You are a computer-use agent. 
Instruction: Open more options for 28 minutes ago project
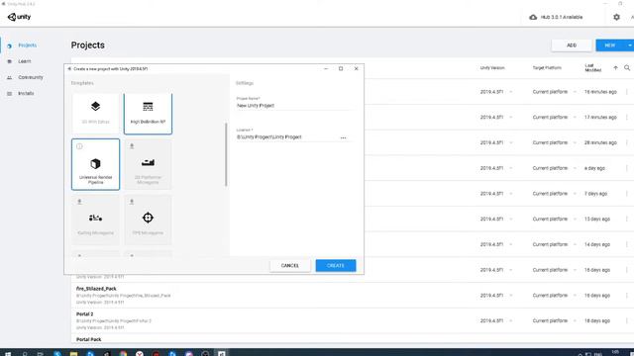click(627, 142)
